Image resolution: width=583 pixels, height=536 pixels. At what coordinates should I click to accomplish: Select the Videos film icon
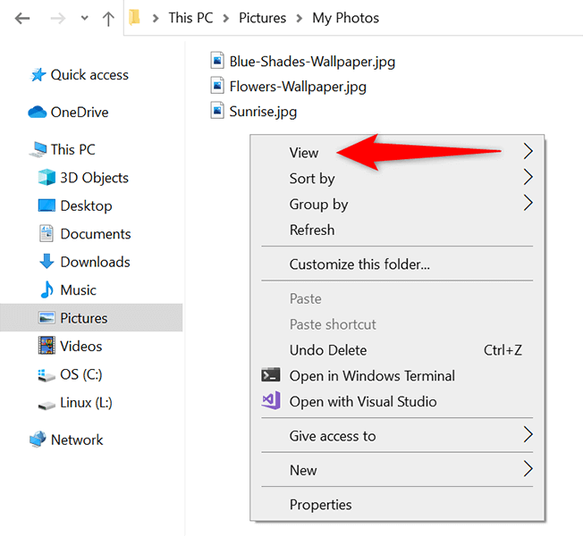coord(46,346)
